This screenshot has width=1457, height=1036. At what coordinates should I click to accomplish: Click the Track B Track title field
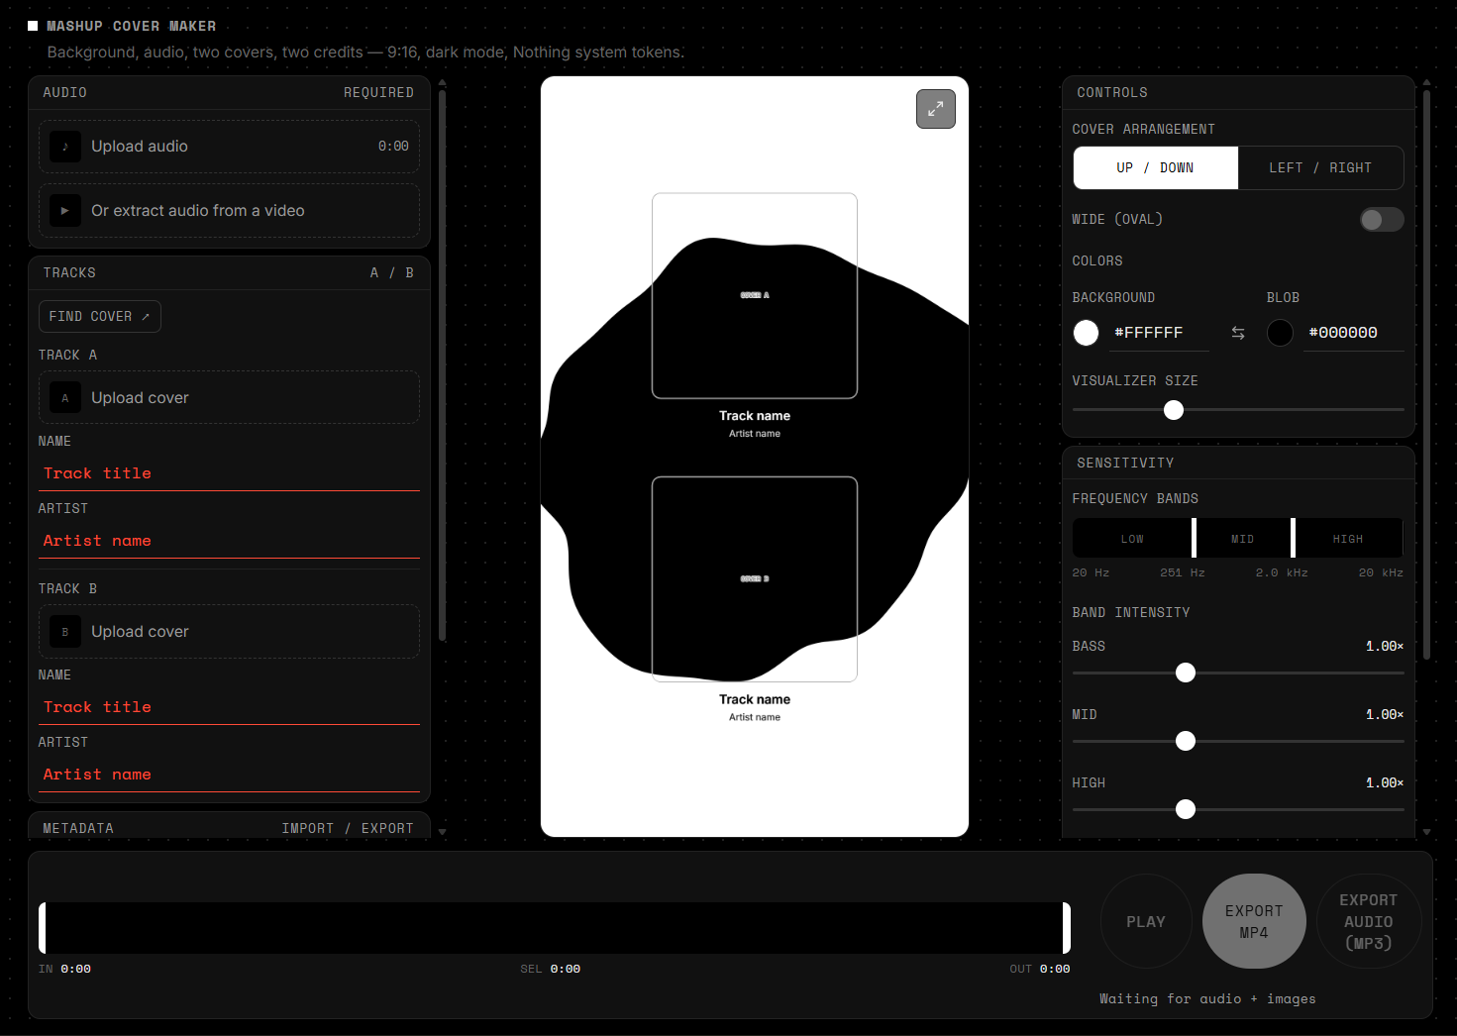point(229,707)
